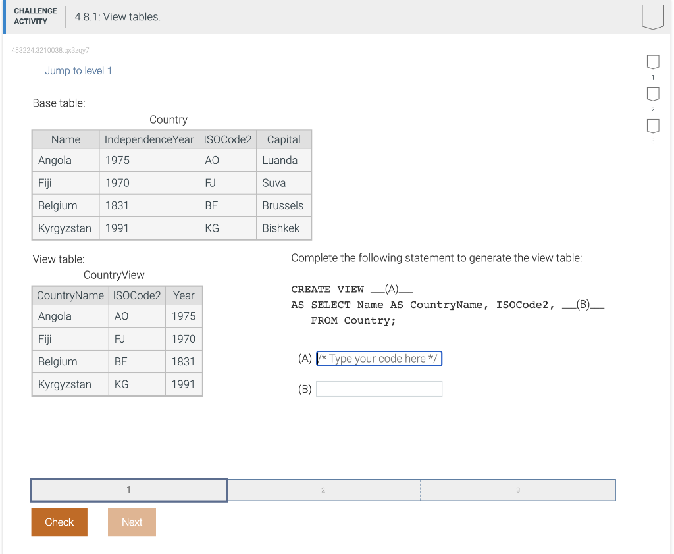Select progress bar segment 3
The height and width of the screenshot is (554, 674).
[x=517, y=490]
